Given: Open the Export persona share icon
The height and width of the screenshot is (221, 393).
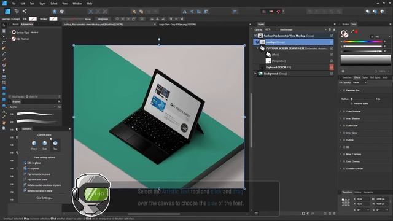Looking at the screenshot, I should coord(25,11).
